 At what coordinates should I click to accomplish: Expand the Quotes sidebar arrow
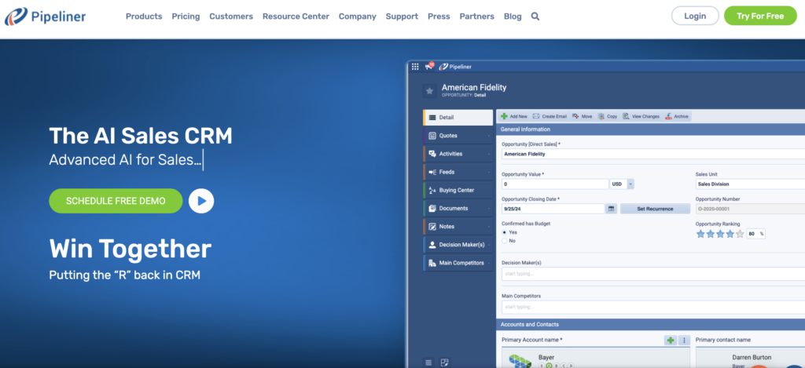(489, 136)
